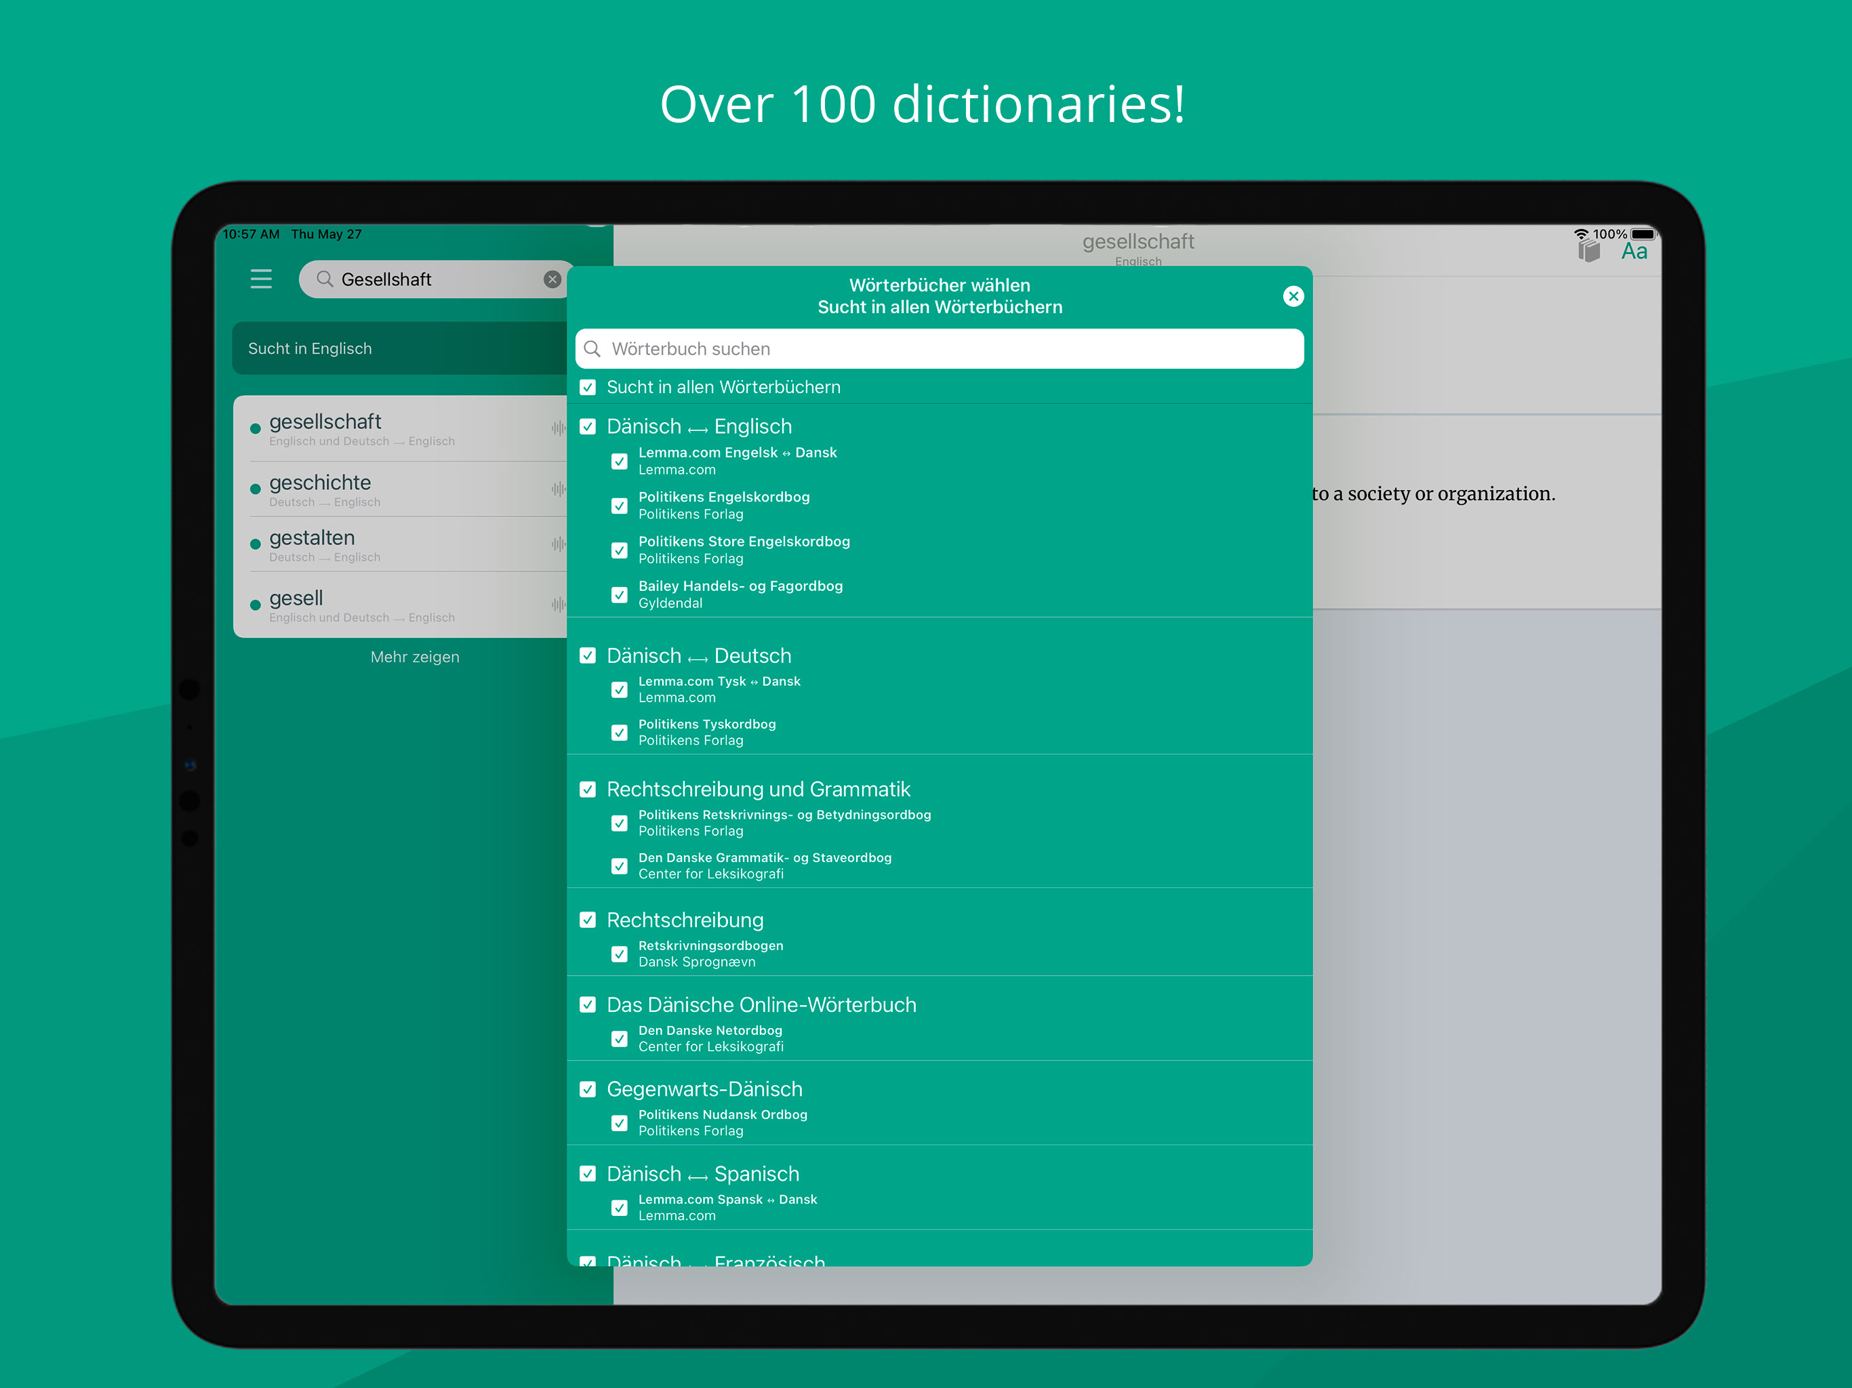This screenshot has width=1852, height=1388.
Task: Play audio for gesellschaft entry
Action: [559, 428]
